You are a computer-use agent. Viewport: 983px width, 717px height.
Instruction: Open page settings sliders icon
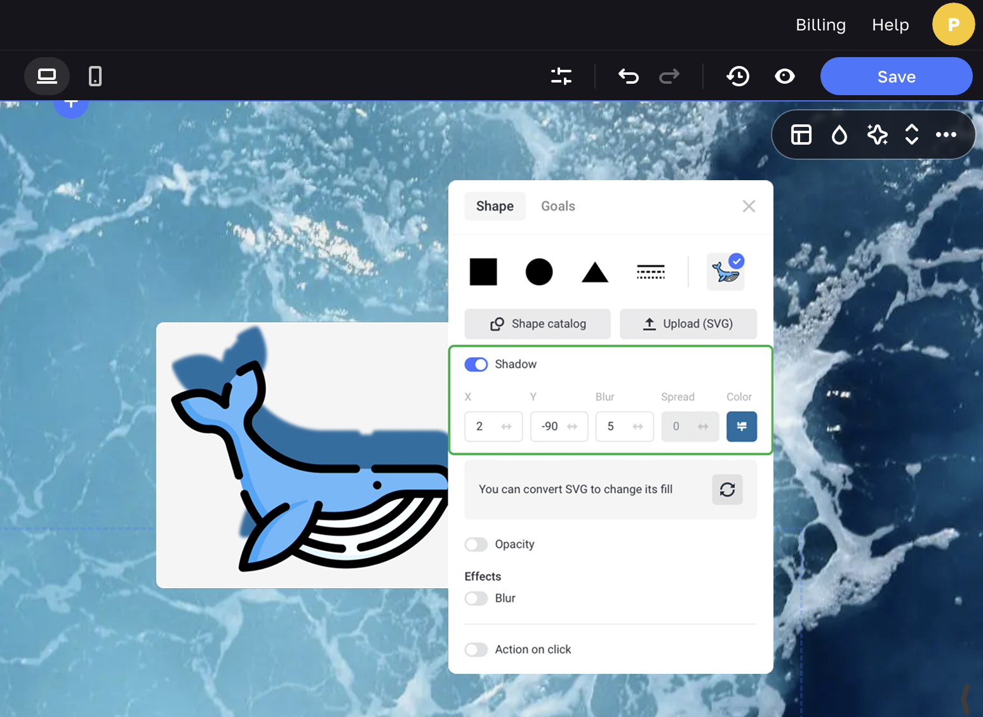point(561,76)
